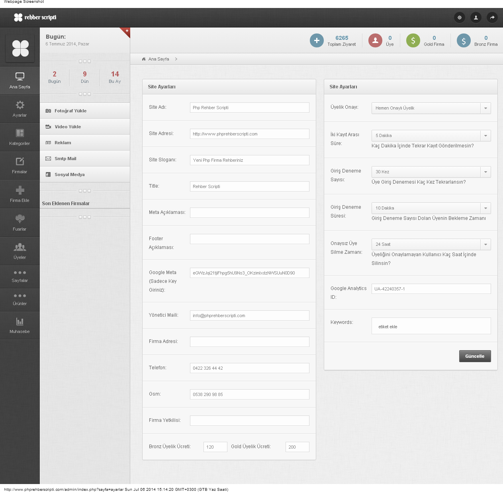Expand Onaysız Üye Silme Zamanı dropdown

click(431, 244)
